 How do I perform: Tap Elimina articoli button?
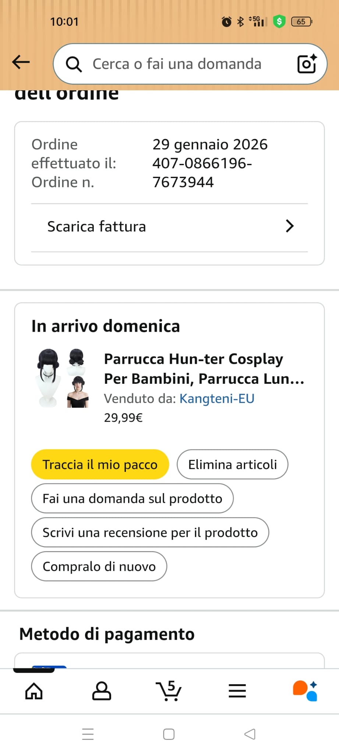[232, 465]
